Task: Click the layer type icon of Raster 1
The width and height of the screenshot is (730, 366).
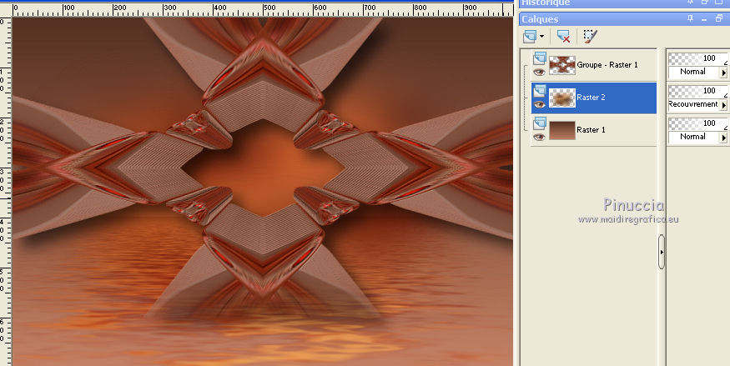Action: pos(540,123)
